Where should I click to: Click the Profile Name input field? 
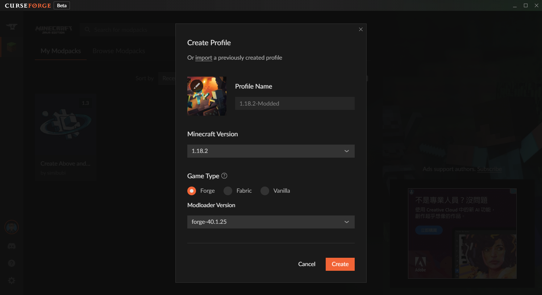(x=295, y=103)
